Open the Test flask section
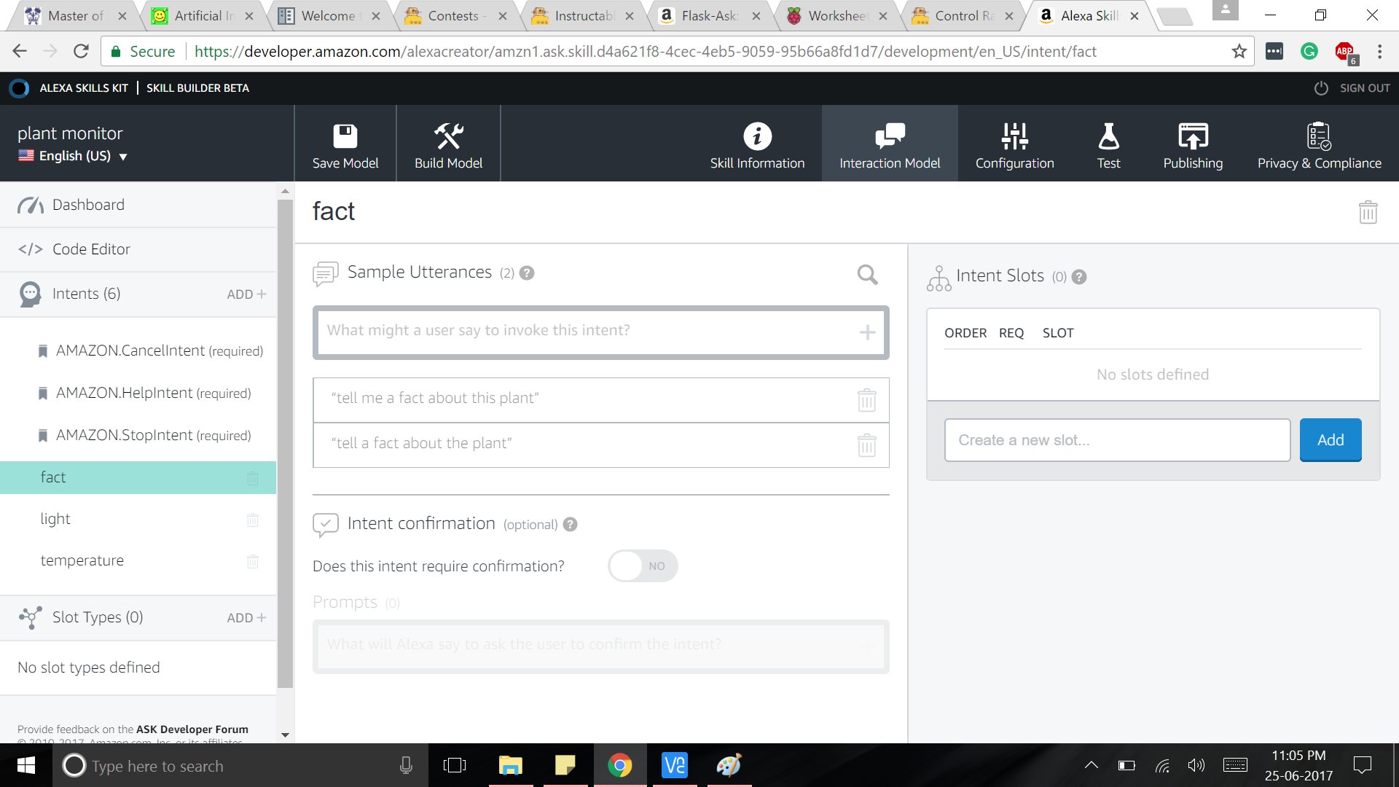This screenshot has width=1399, height=787. (x=1108, y=144)
